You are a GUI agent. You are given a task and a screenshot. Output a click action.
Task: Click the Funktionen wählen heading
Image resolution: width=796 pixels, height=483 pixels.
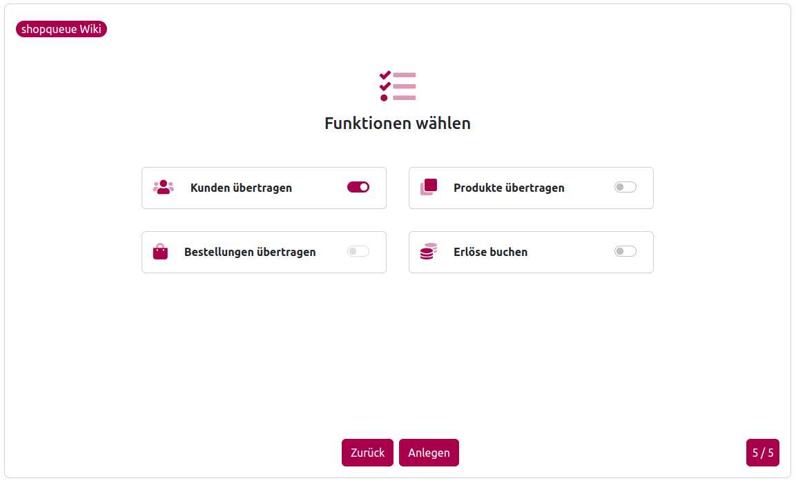point(398,124)
